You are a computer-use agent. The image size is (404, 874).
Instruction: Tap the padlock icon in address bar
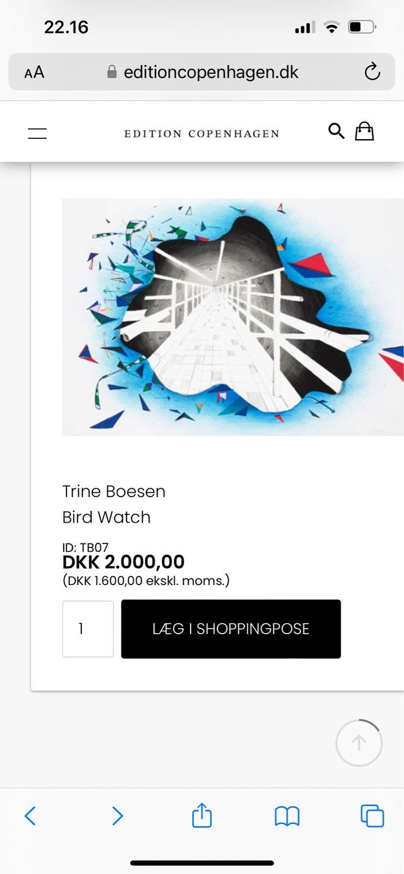coord(112,72)
